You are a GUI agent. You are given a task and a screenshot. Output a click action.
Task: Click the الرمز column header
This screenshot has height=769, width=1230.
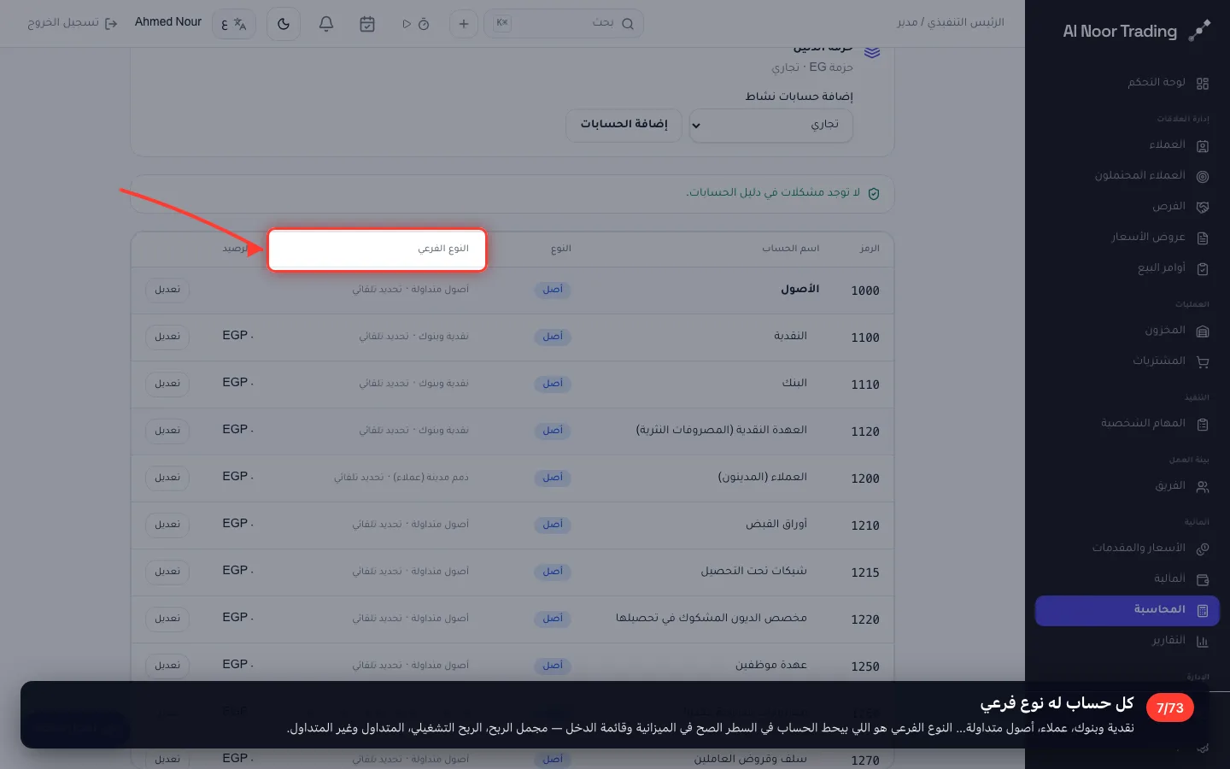coord(870,249)
